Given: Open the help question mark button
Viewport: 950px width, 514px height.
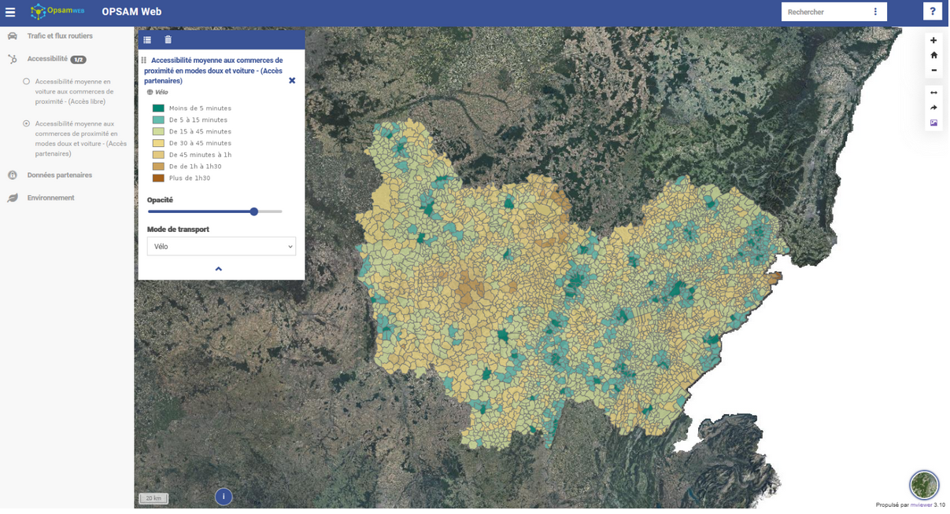Looking at the screenshot, I should click(x=933, y=12).
